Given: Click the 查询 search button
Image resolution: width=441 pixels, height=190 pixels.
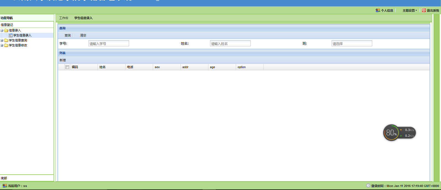Looking at the screenshot, I should click(68, 35).
